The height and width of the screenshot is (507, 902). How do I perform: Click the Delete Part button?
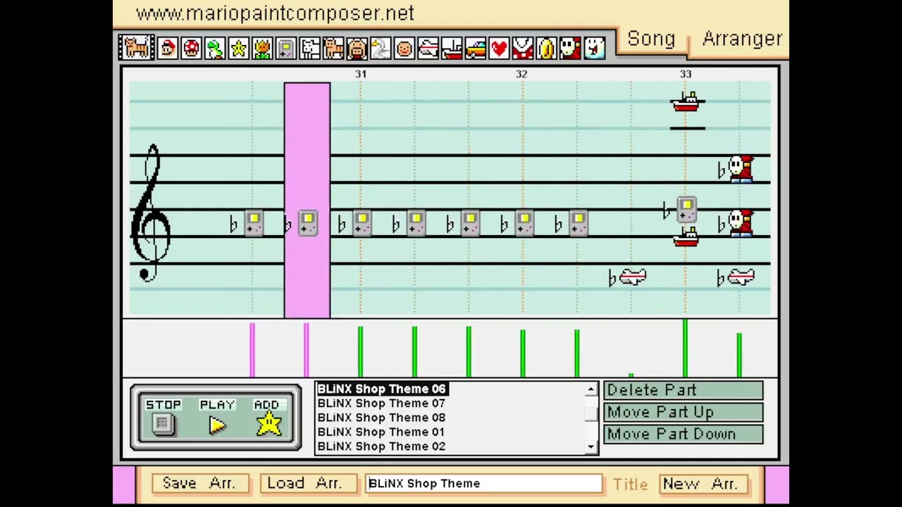[683, 390]
